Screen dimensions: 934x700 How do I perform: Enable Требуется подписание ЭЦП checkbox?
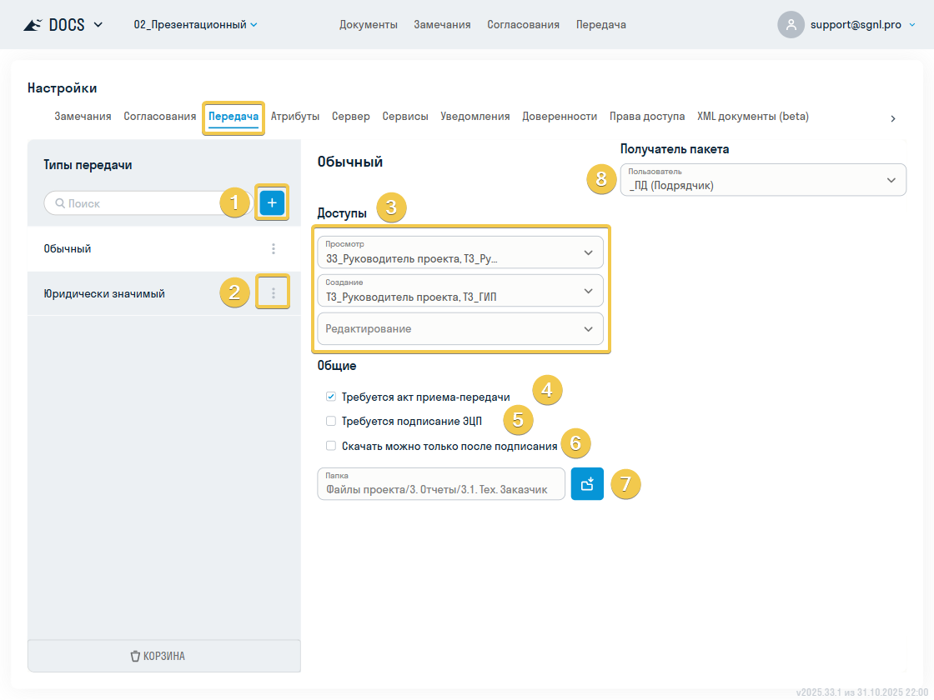click(x=331, y=421)
